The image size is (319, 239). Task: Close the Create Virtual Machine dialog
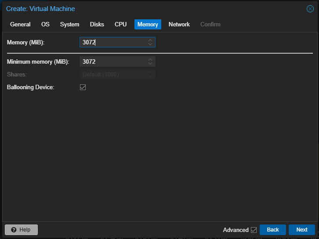[x=310, y=9]
